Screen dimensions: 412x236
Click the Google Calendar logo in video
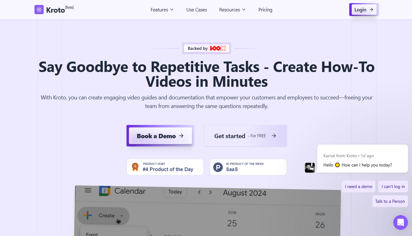tap(105, 191)
